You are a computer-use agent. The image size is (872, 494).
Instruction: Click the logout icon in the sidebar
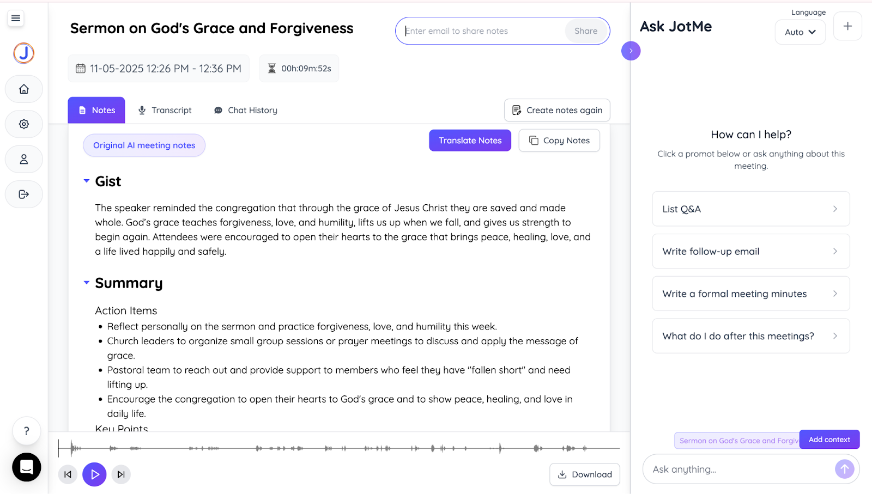pyautogui.click(x=23, y=194)
